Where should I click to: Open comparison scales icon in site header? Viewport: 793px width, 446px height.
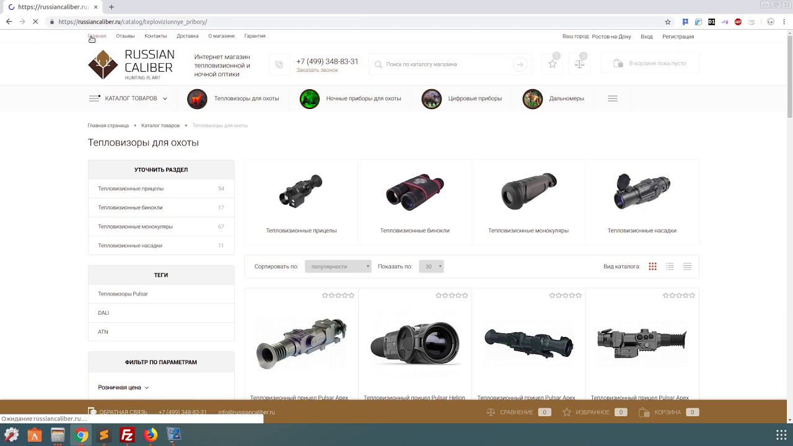[579, 64]
